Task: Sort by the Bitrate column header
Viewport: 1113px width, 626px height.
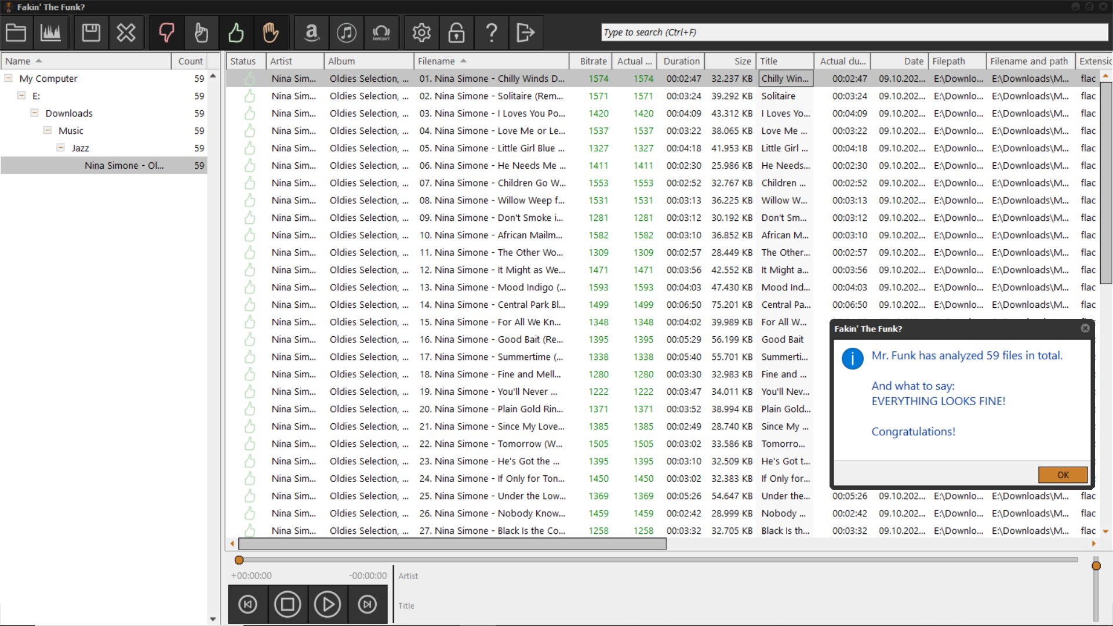Action: coord(592,61)
